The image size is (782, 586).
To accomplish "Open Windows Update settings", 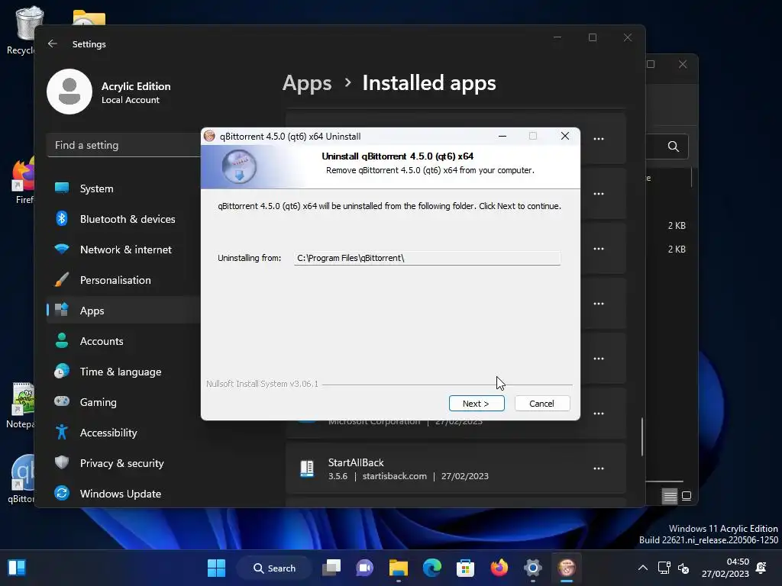I will coord(124,494).
